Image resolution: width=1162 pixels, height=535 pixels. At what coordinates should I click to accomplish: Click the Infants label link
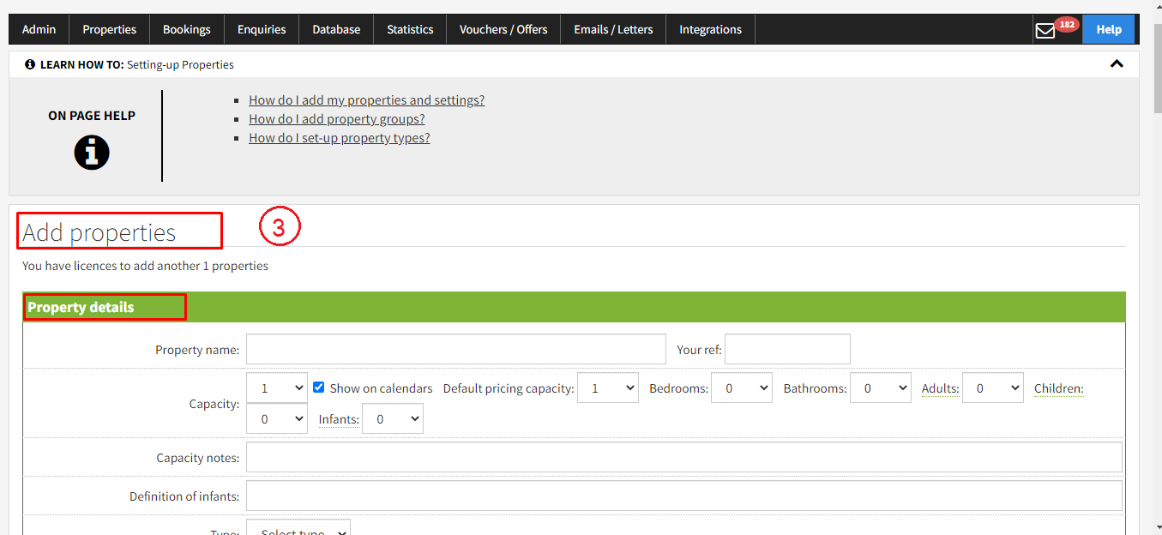click(x=339, y=419)
